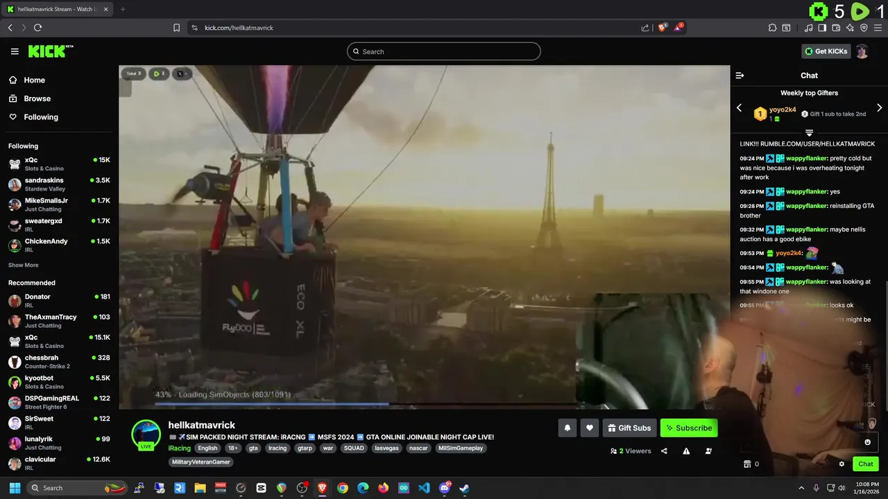Subscribe to hellkatmavrick
The width and height of the screenshot is (888, 499).
click(x=689, y=428)
